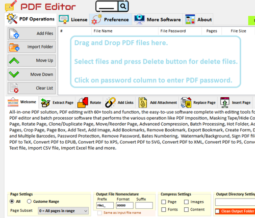255x218 pixels.
Task: Click the Prefix input field
Action: [x=105, y=205]
